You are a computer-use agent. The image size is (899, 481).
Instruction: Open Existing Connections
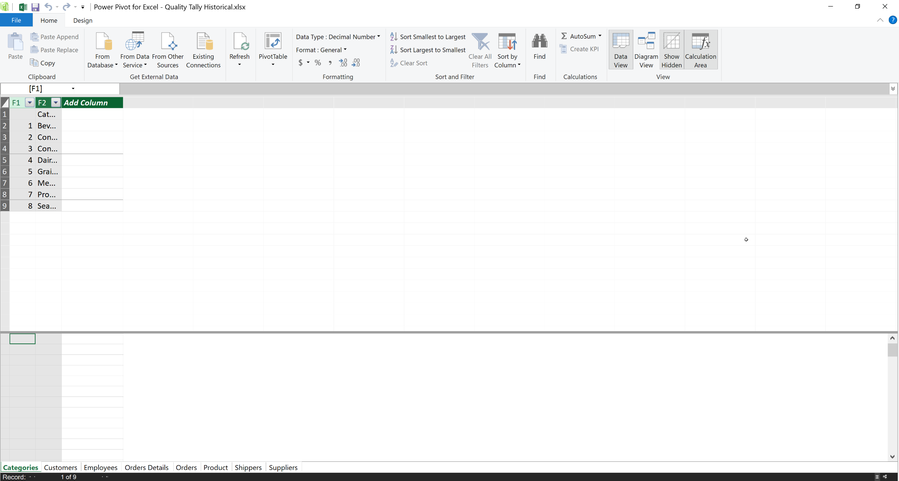tap(203, 50)
